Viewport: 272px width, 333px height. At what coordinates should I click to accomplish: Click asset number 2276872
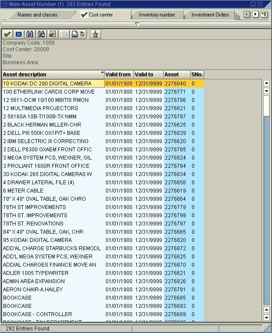pos(175,248)
